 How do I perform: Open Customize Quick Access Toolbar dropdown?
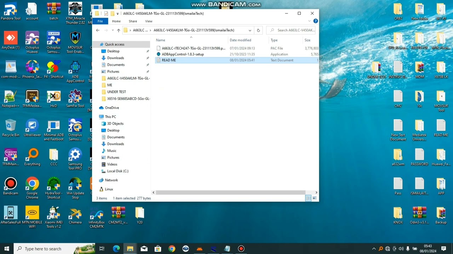point(117,14)
